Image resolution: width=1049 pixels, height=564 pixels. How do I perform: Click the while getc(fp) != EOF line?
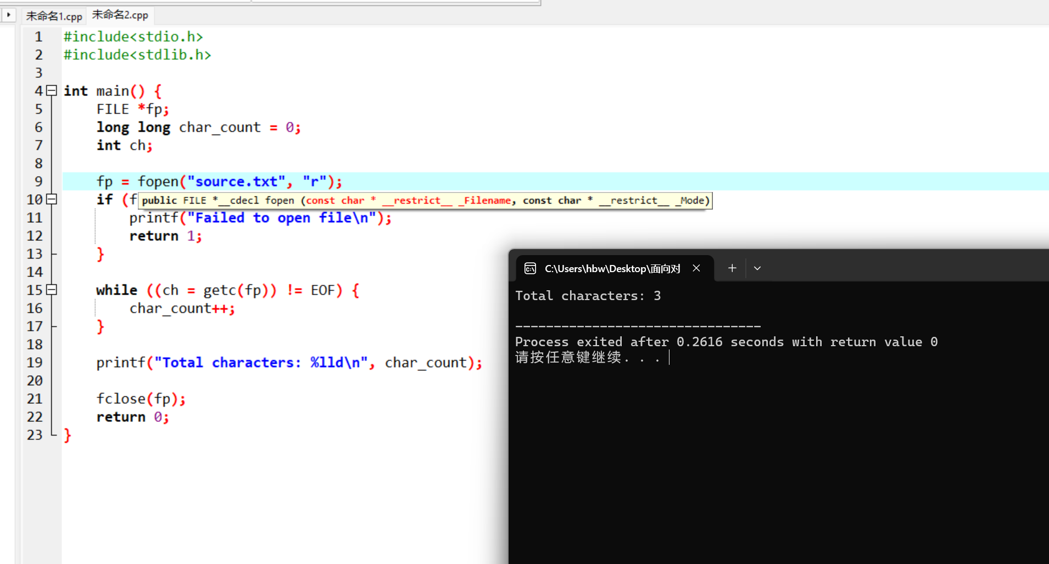click(228, 290)
